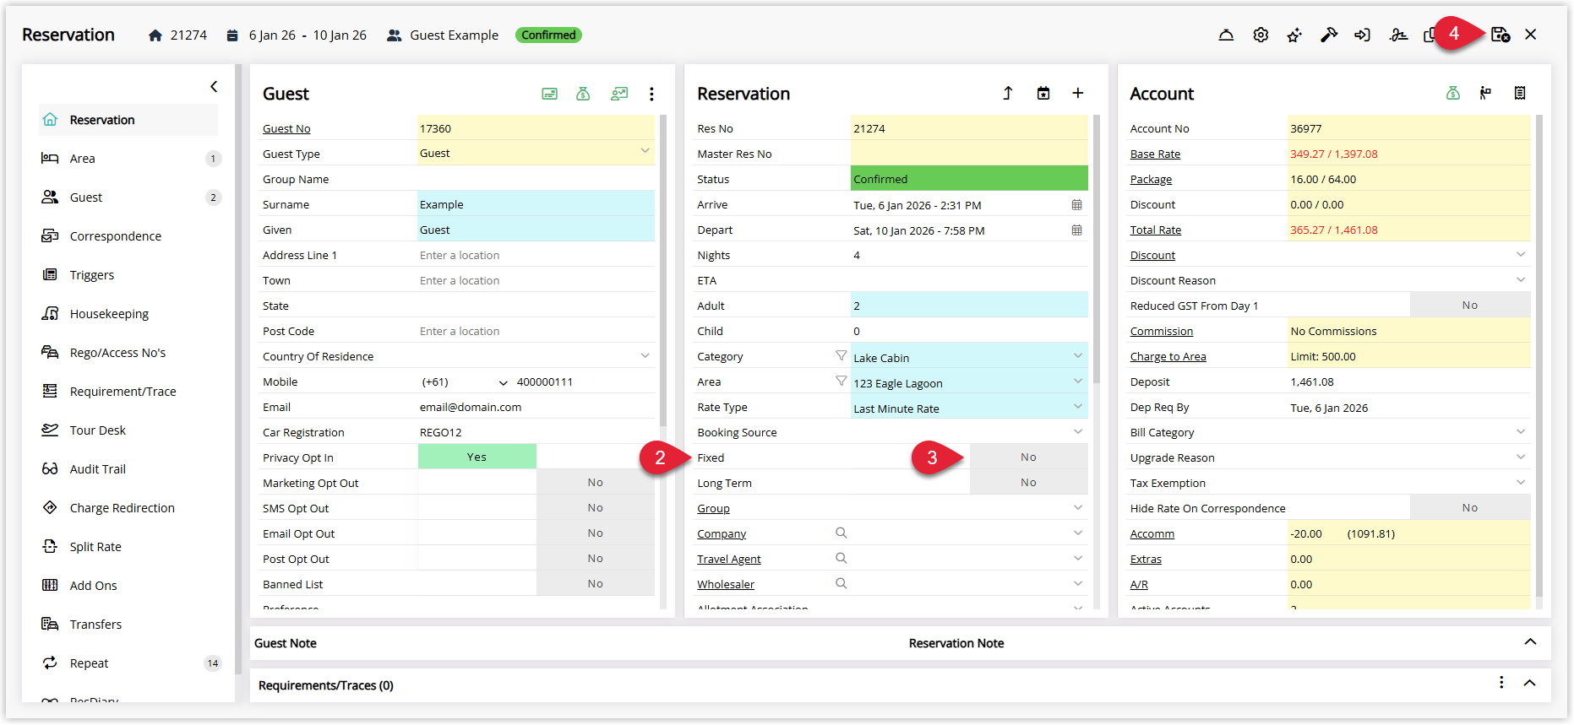1574x725 pixels.
Task: Open the Guest Type dropdown
Action: coord(645,152)
